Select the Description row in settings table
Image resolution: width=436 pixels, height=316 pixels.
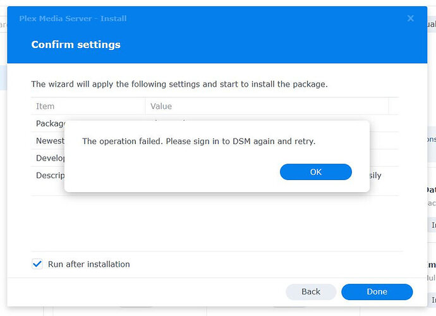pos(49,175)
